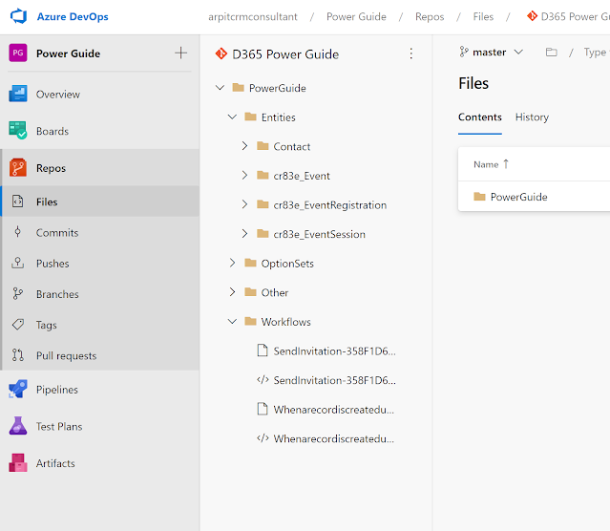
Task: Open the repository more options menu
Action: pos(411,53)
